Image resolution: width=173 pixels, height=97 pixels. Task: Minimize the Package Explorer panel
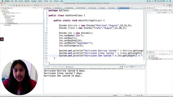point(40,8)
